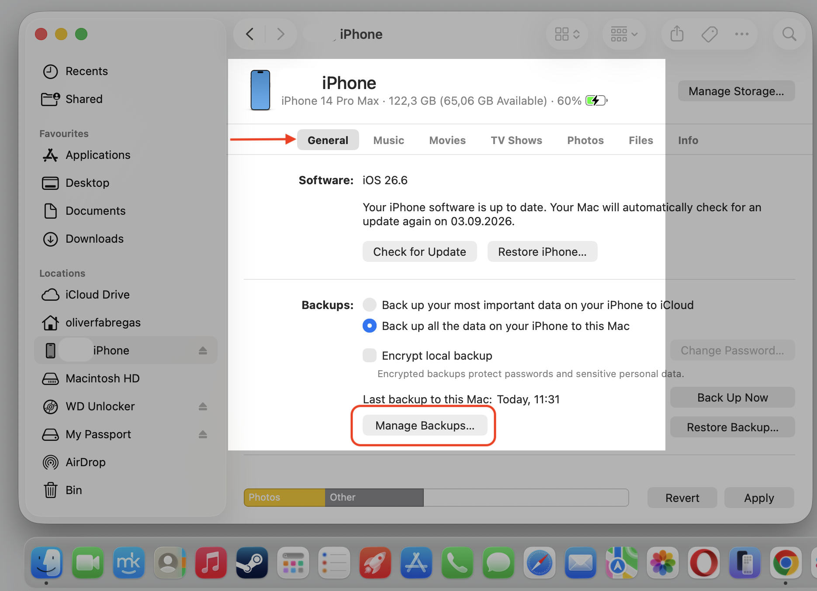Open the three-dot More actions menu
This screenshot has height=591, width=817.
click(742, 34)
